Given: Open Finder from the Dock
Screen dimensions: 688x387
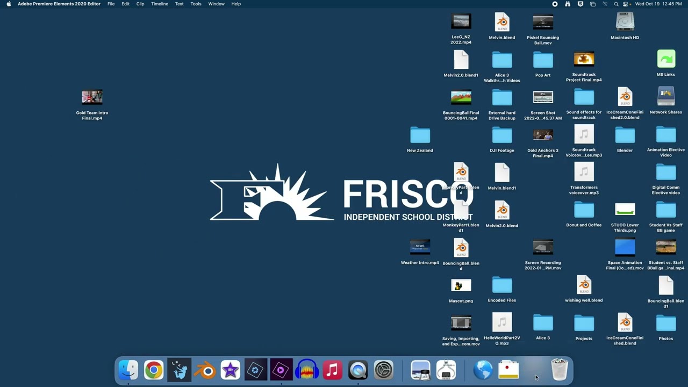Looking at the screenshot, I should [x=128, y=370].
